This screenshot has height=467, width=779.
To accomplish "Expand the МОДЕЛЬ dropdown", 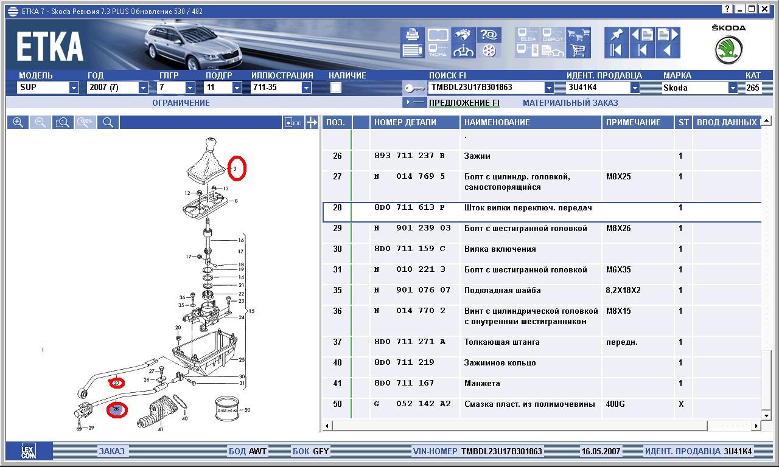I will pyautogui.click(x=74, y=88).
